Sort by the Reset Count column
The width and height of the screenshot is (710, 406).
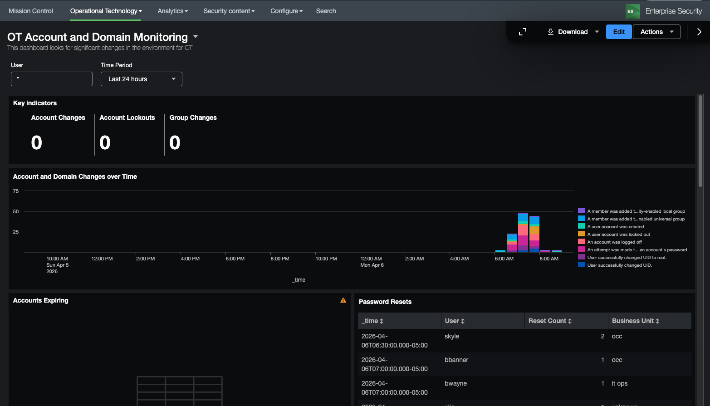(550, 321)
